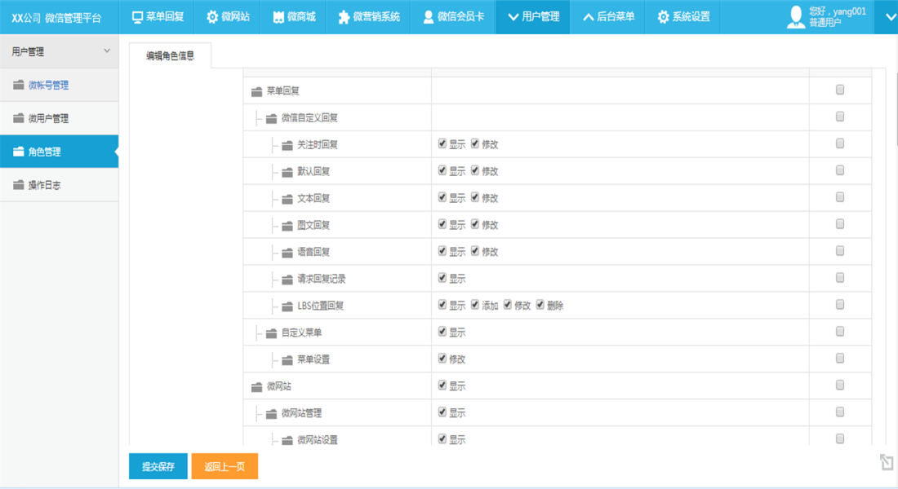Click the up-chevron beside 后台菜单 in top nav
This screenshot has height=489, width=898.
[x=588, y=17]
